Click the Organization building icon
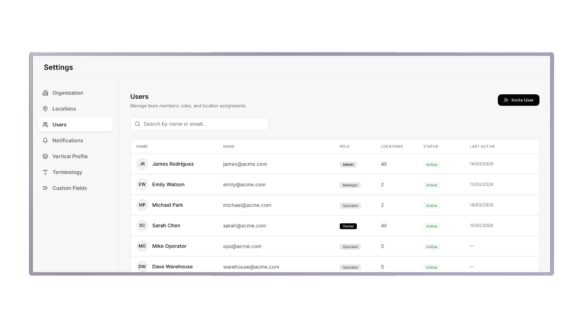This screenshot has height=328, width=583. [x=45, y=93]
